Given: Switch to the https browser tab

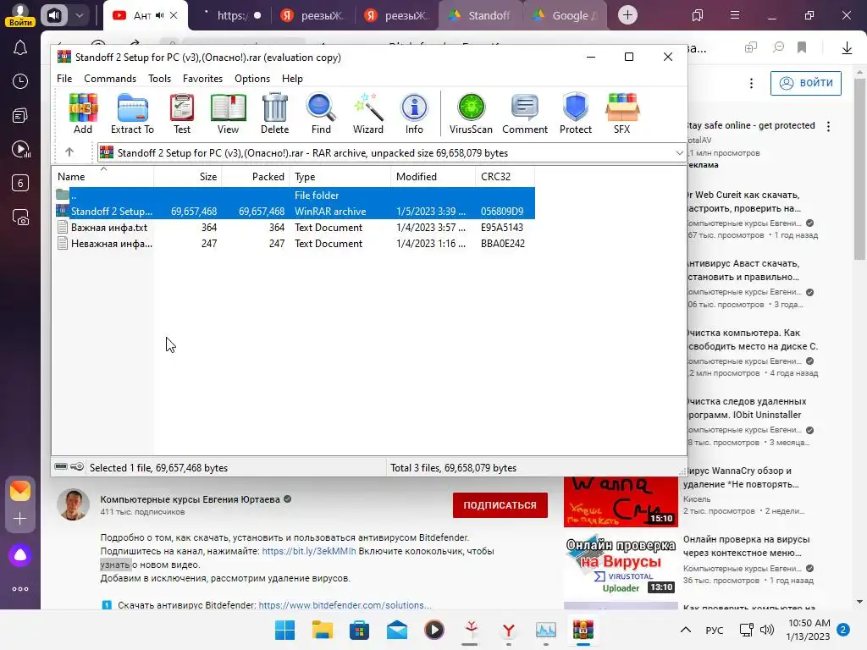Looking at the screenshot, I should 231,15.
